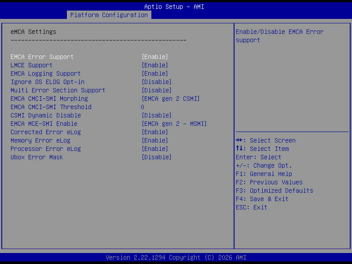Select the Ubox Error Mask setting
Viewport: 352px width, 264px height.
(x=37, y=157)
